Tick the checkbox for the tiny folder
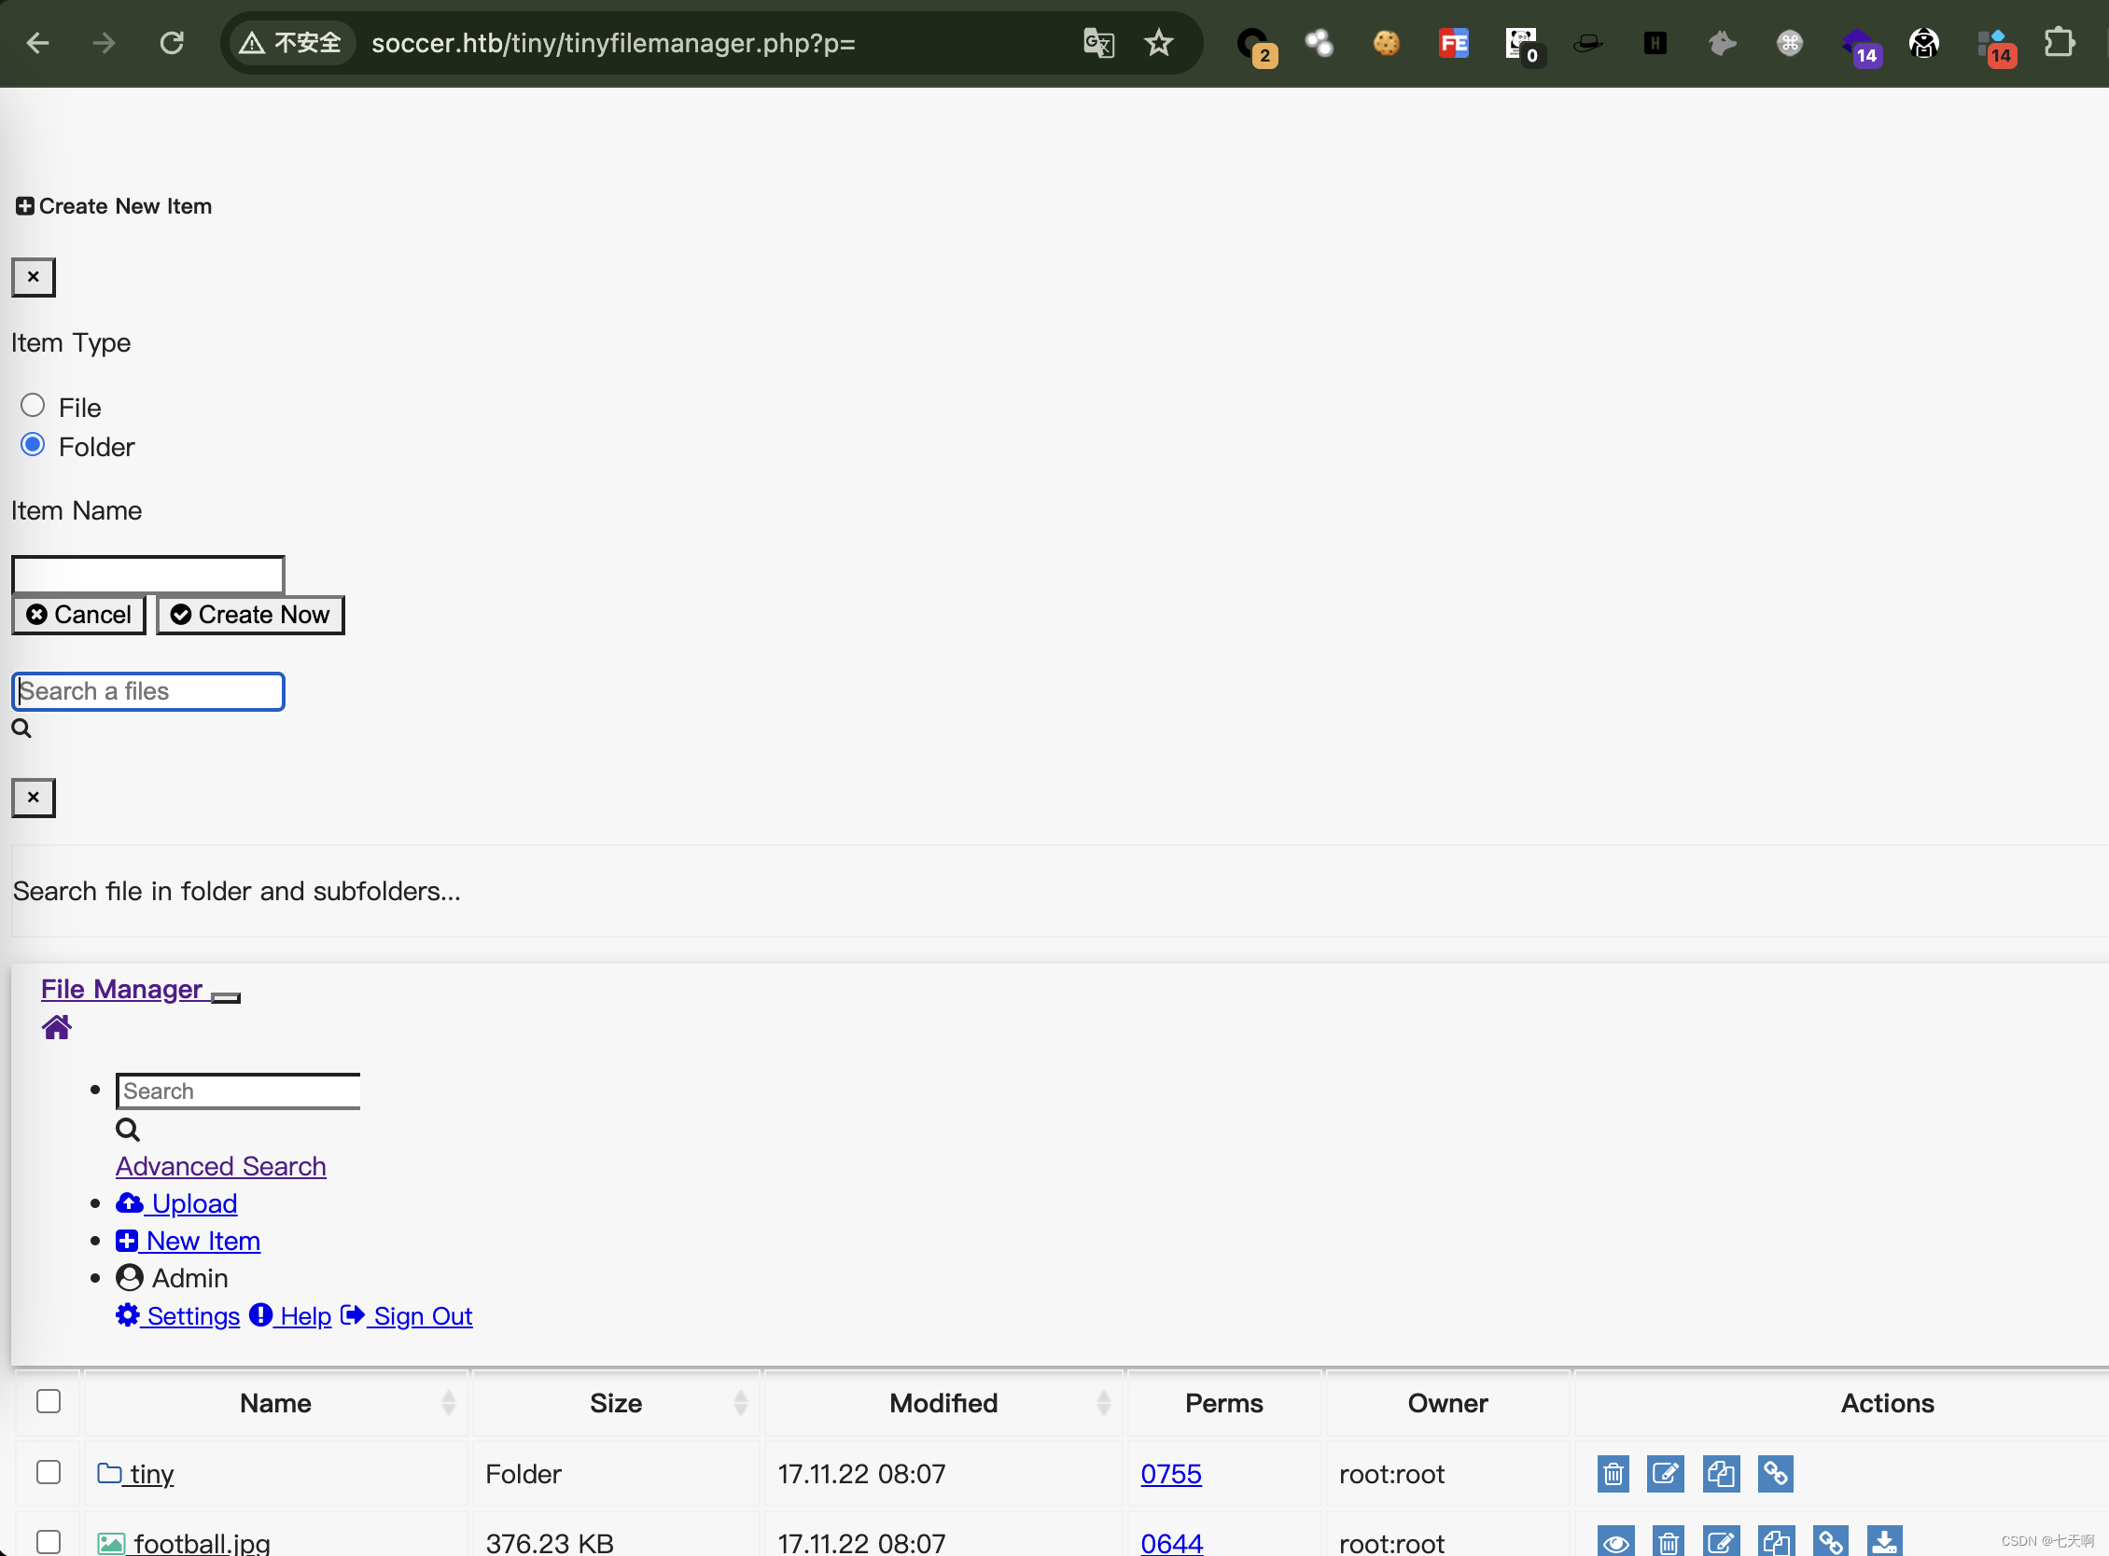2109x1556 pixels. pyautogui.click(x=49, y=1472)
